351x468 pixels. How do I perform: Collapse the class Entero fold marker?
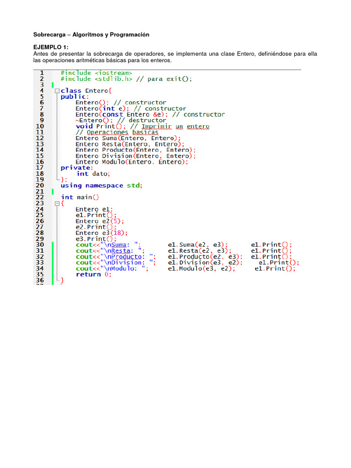pos(57,91)
